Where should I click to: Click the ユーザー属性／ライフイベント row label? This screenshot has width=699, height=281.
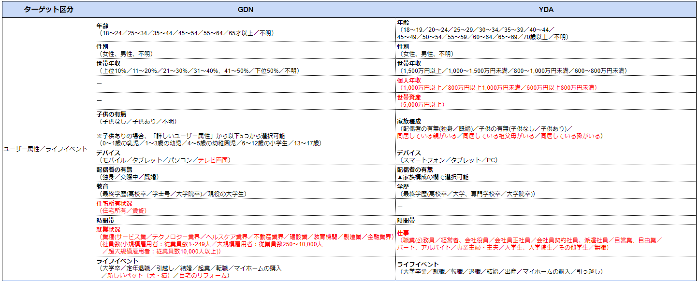pyautogui.click(x=45, y=149)
